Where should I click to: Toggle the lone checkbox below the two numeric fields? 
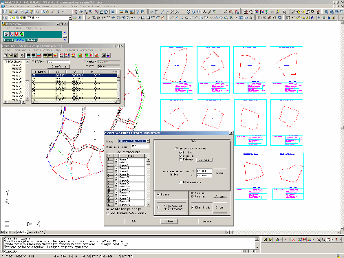(x=180, y=182)
